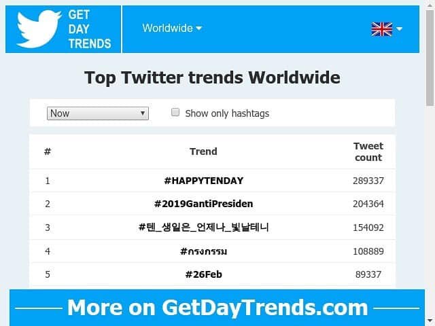435x326 pixels.
Task: Open the #2019GantiPresiden trend
Action: point(203,204)
